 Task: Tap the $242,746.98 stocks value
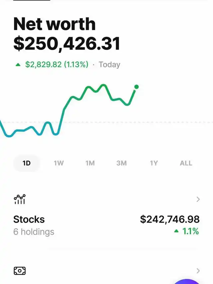(x=170, y=219)
